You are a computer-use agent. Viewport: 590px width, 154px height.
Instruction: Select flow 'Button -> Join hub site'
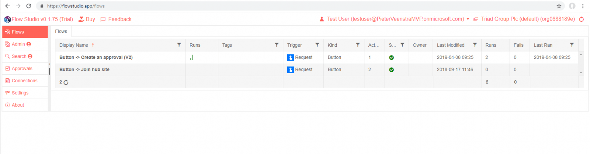click(84, 69)
